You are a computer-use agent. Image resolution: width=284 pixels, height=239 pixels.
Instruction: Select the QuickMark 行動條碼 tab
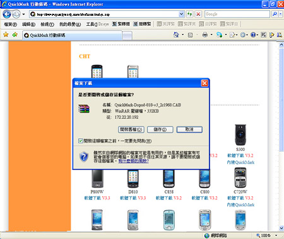coord(72,35)
